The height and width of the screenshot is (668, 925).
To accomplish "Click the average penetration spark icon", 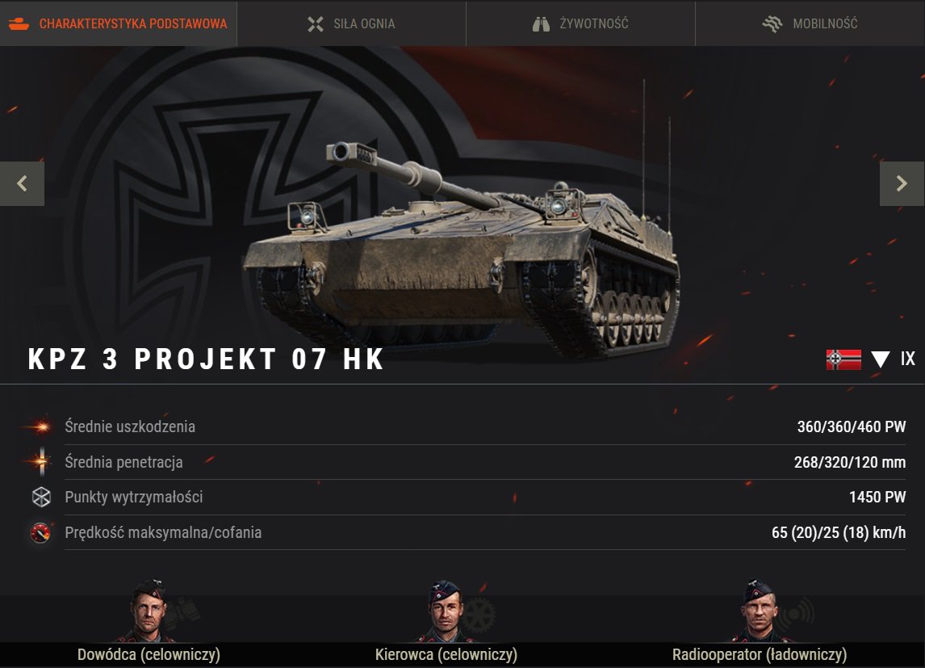I will pos(40,461).
